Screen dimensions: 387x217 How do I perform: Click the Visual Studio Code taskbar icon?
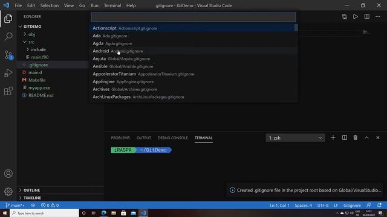(x=143, y=213)
